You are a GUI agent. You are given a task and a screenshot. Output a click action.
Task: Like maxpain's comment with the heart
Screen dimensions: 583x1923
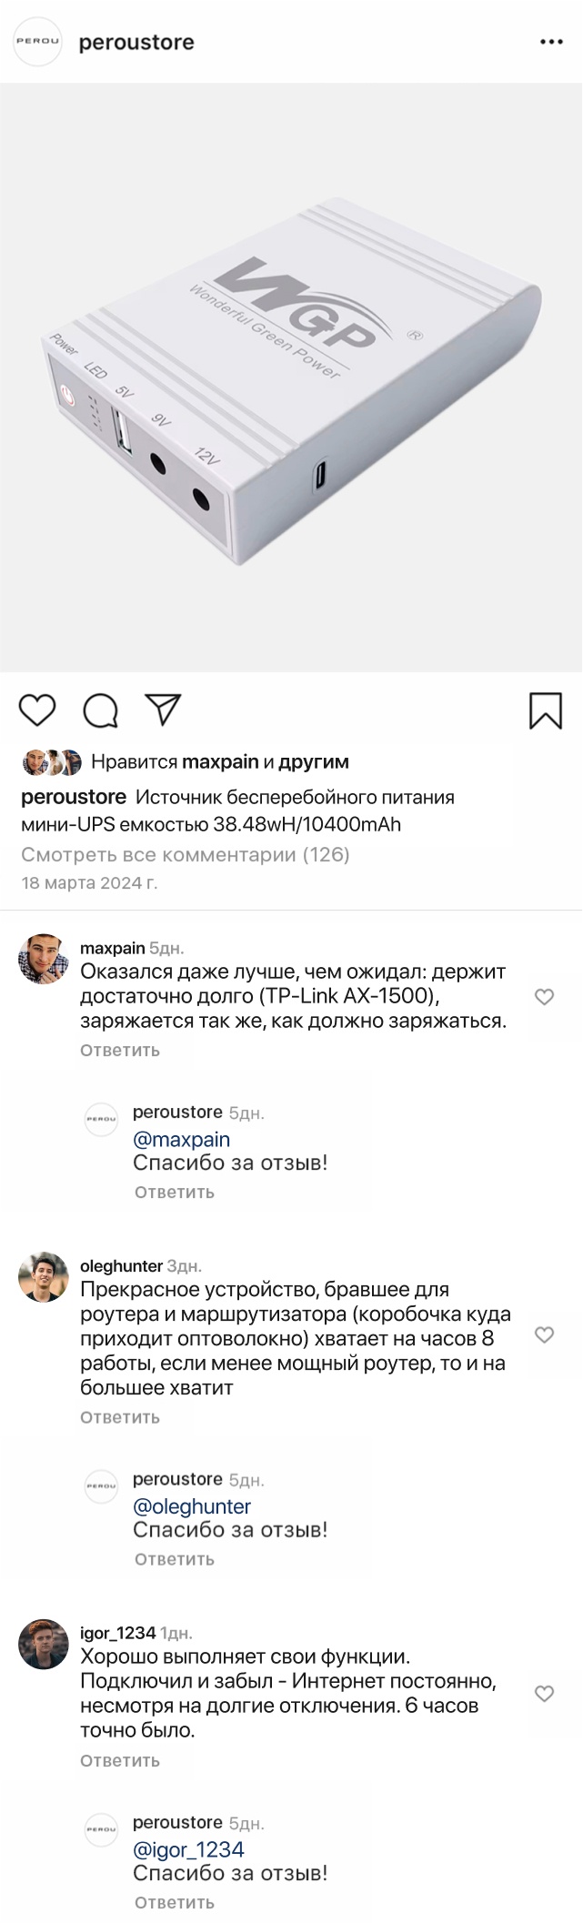click(544, 997)
